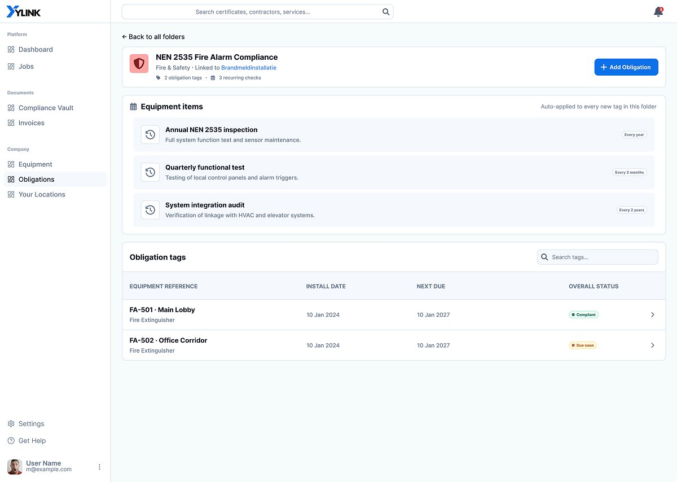The height and width of the screenshot is (482, 677).
Task: Select Obligations in sidebar
Action: [55, 179]
